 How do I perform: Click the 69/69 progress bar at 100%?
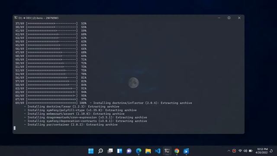coord(52,103)
